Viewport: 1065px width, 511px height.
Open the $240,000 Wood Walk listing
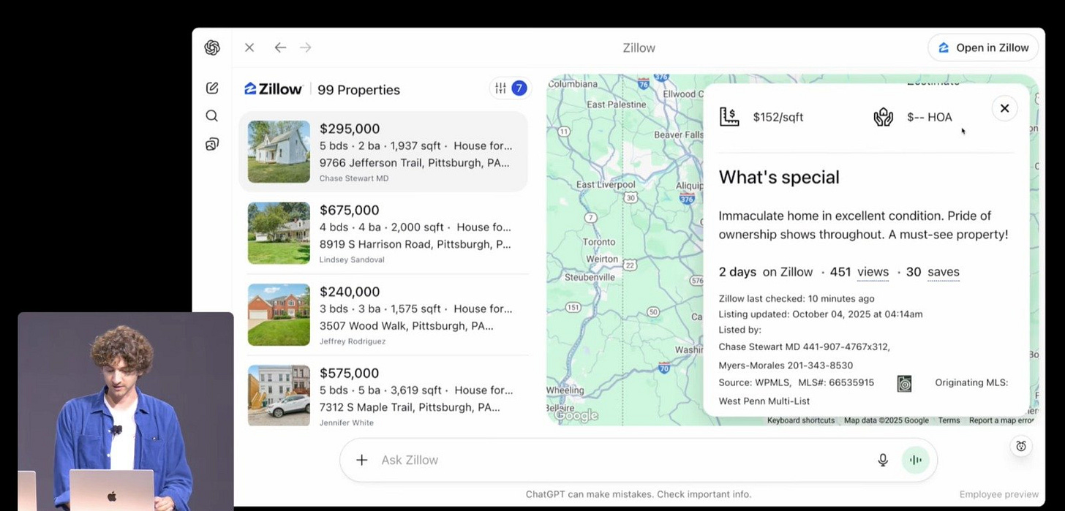[383, 314]
